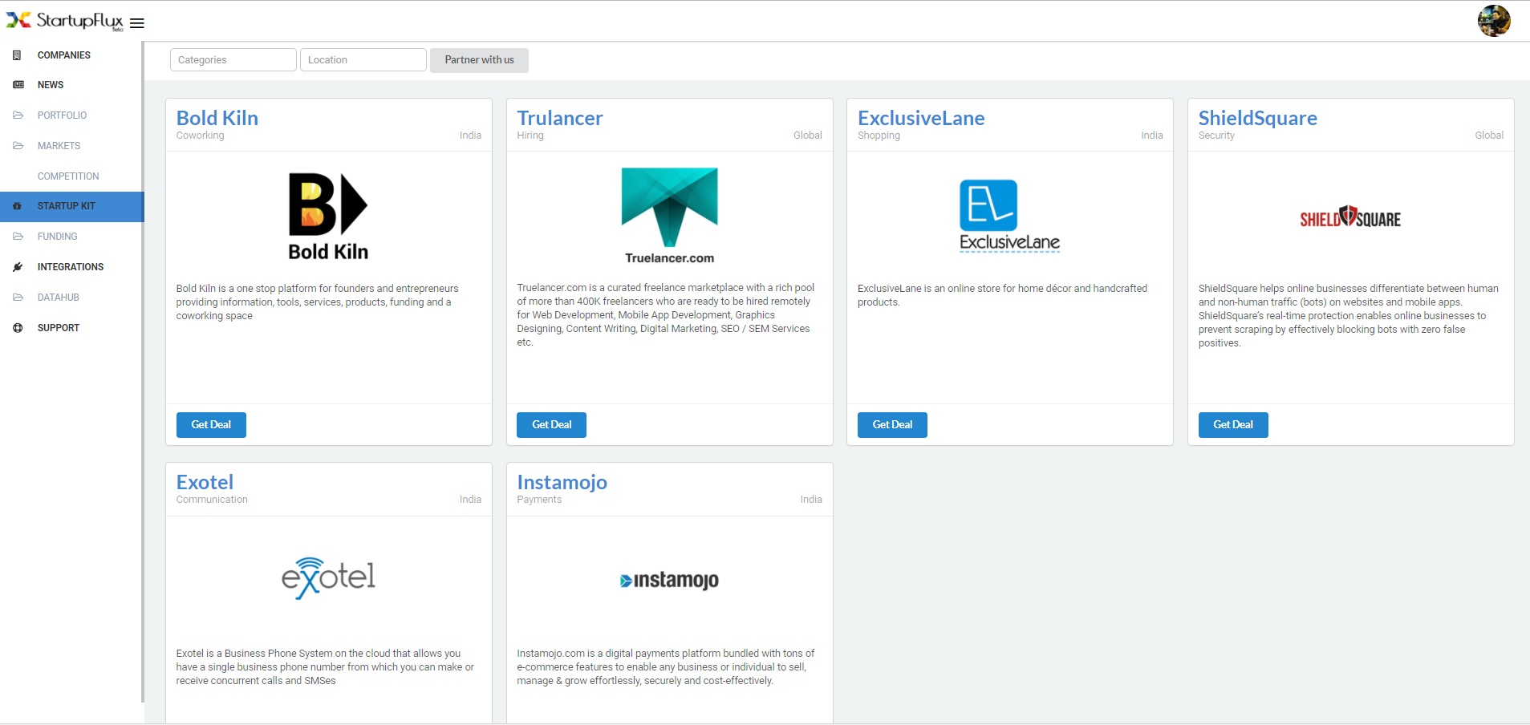The width and height of the screenshot is (1530, 725).
Task: Get the Bold Kiln deal
Action: (211, 425)
